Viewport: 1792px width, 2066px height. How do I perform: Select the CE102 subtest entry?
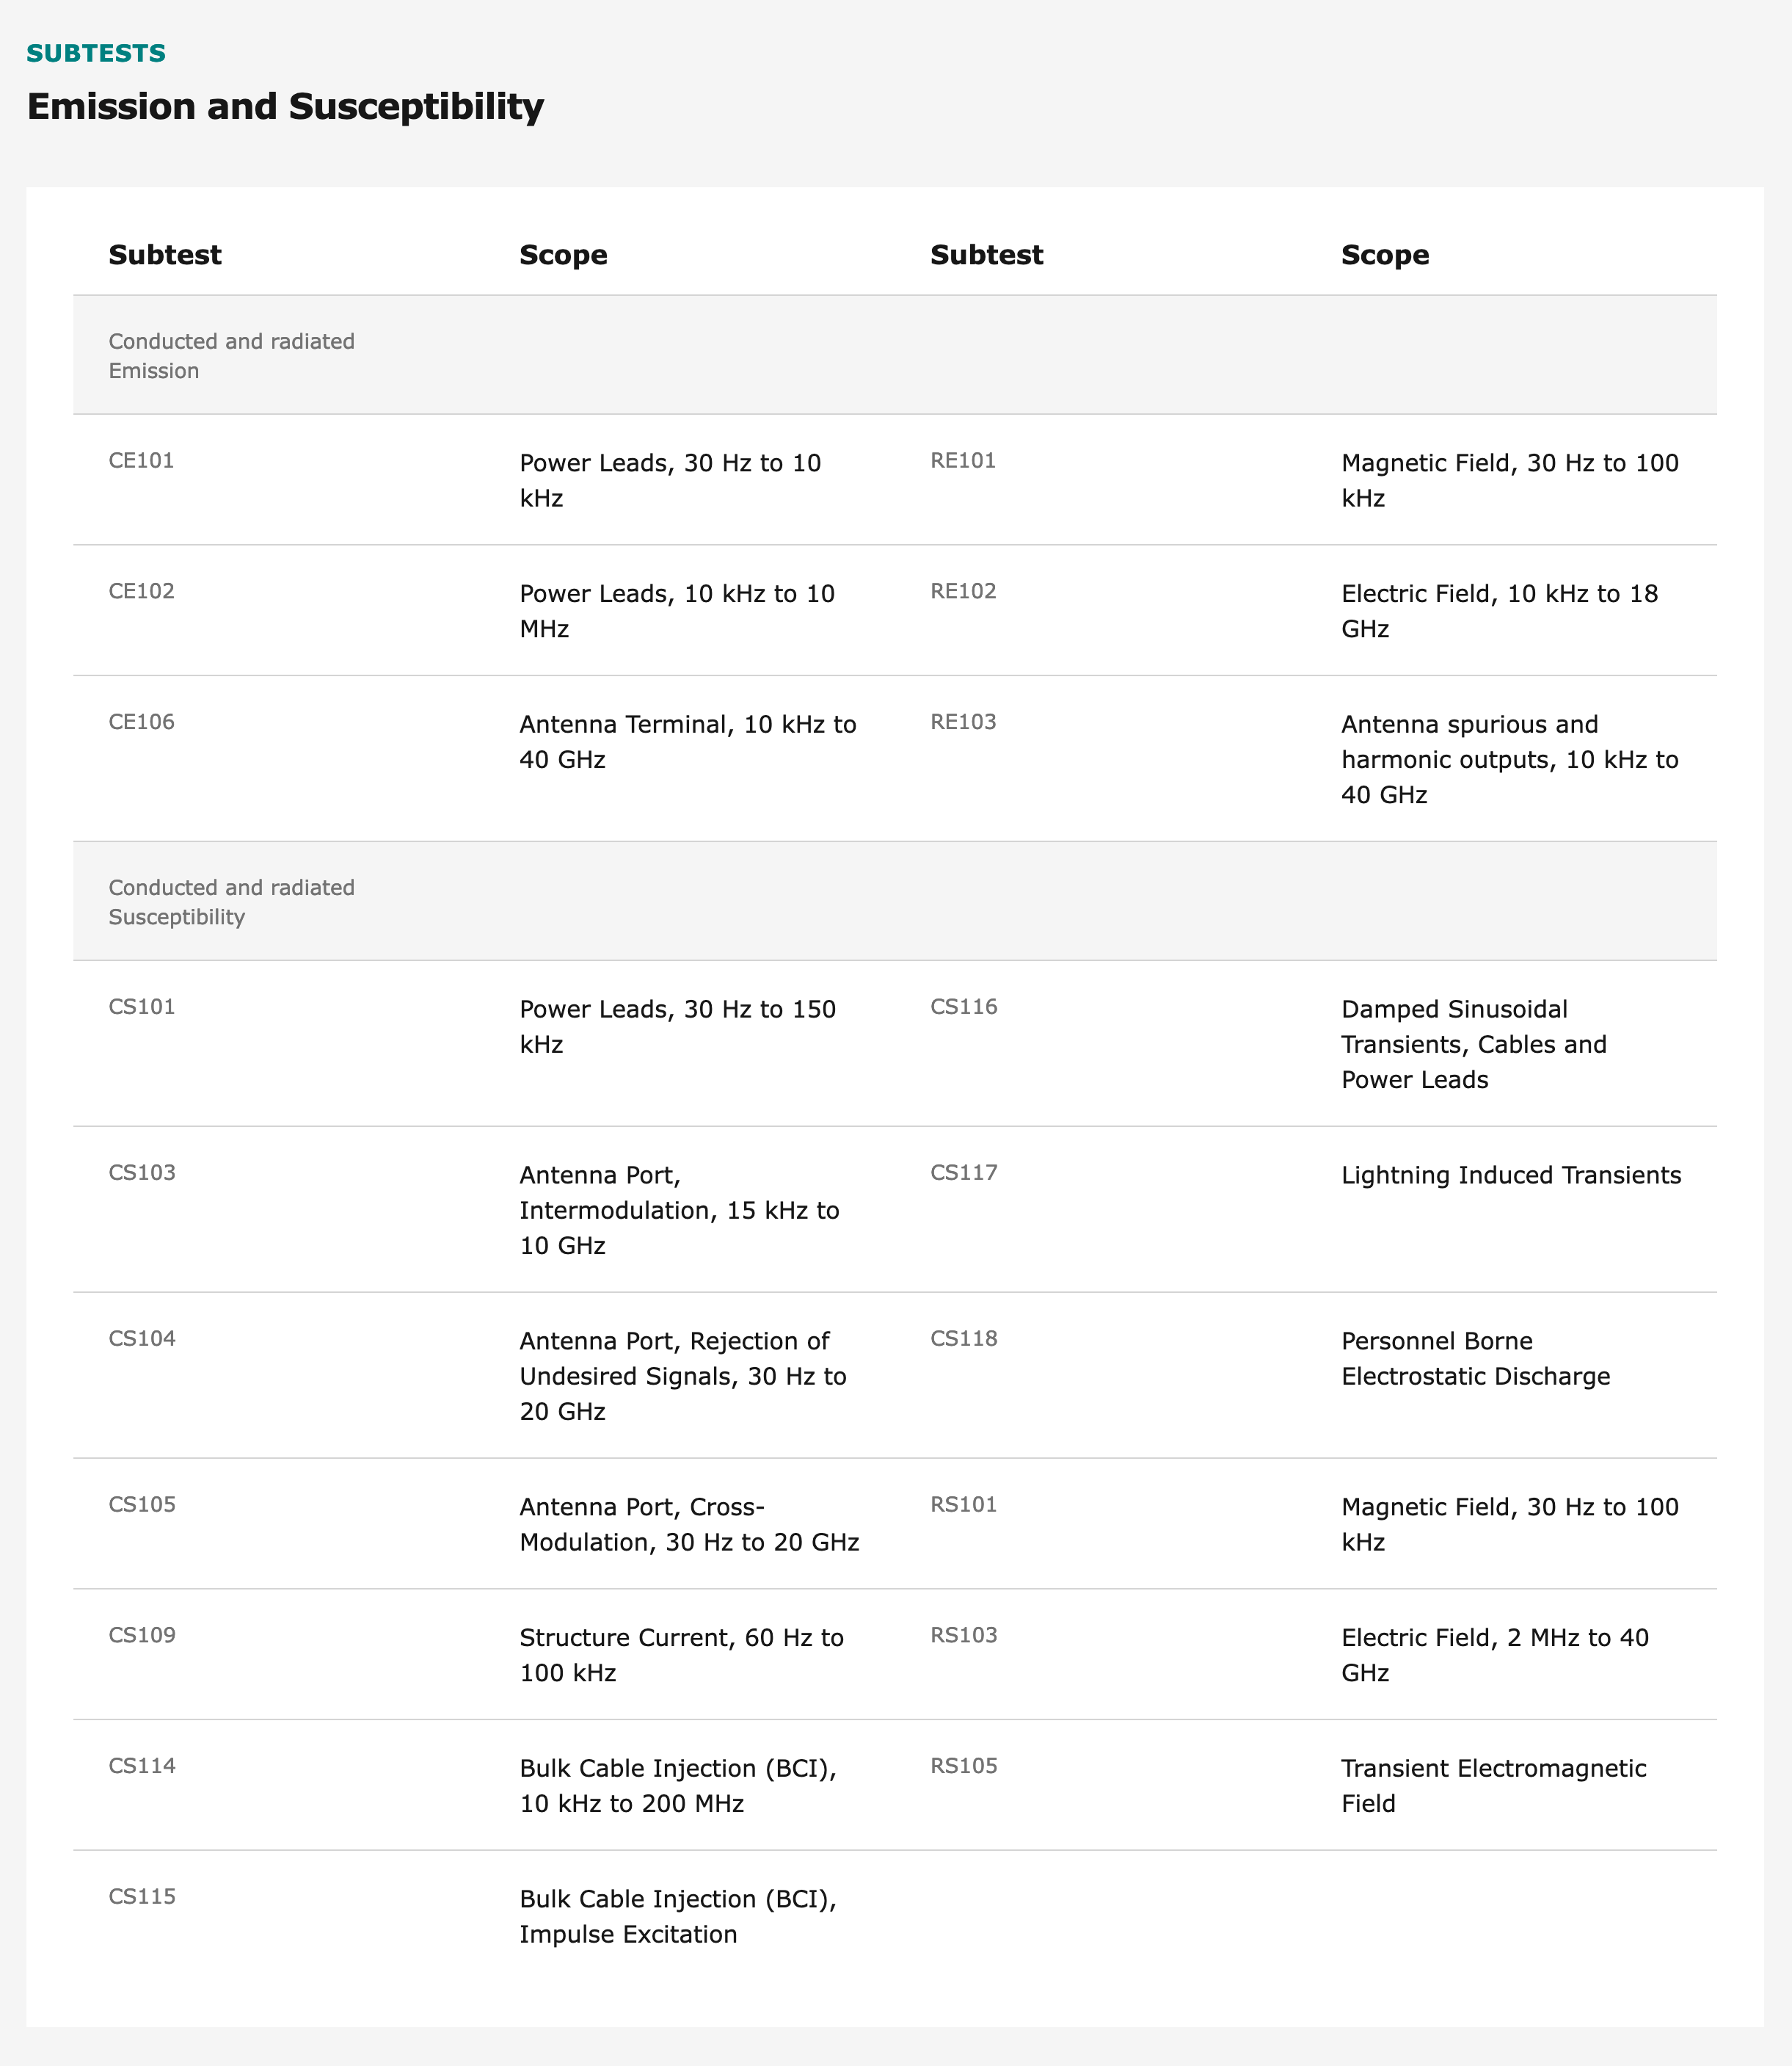point(141,591)
